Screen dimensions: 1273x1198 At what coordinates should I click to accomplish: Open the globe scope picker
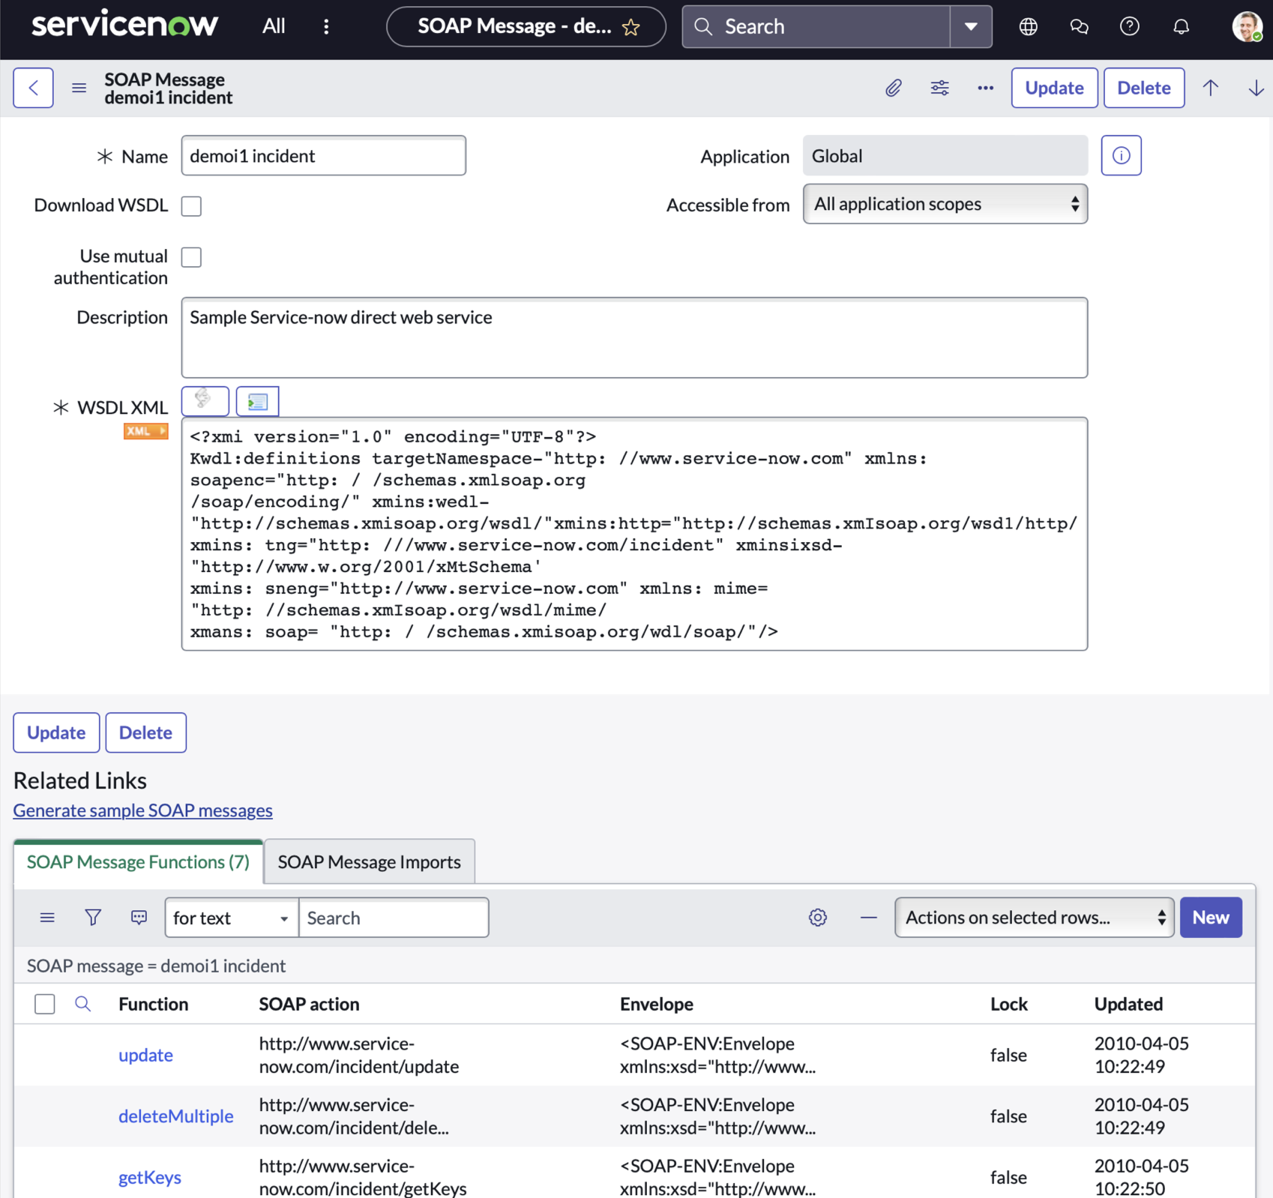tap(1029, 26)
